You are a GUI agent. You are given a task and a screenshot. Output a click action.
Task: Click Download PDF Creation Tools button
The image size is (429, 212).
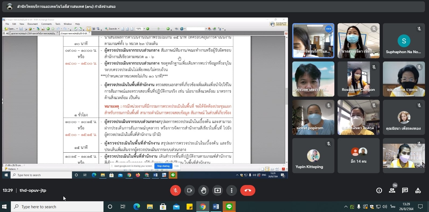(278, 24)
